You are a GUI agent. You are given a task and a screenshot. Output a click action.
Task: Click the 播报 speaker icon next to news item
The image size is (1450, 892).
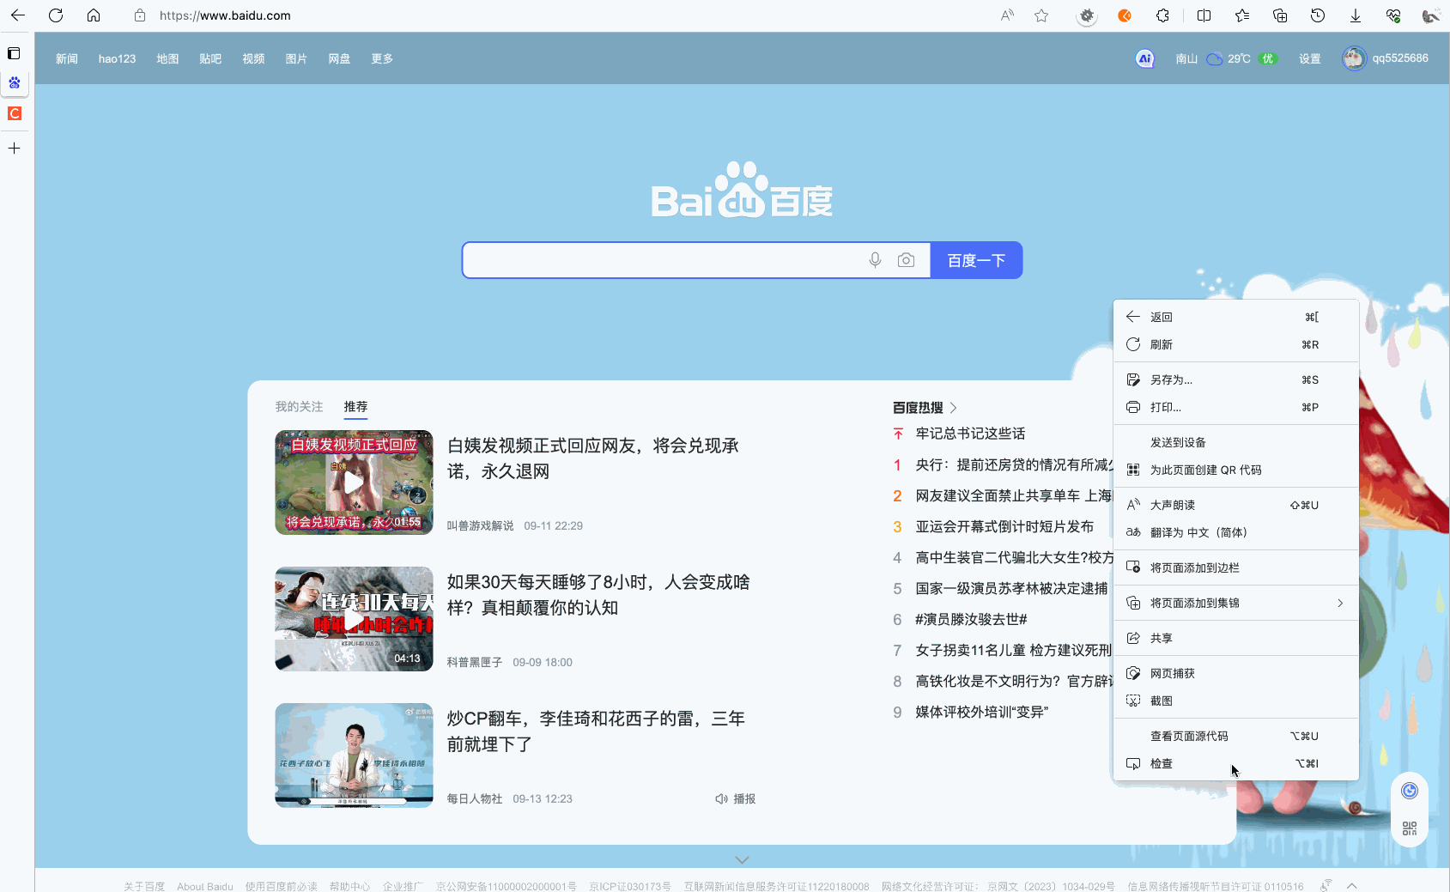click(721, 798)
